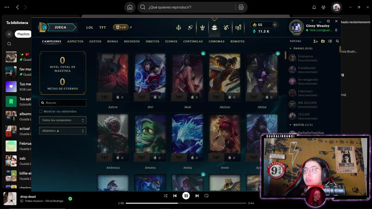Toggle Mostrar no obtenidos checkbox
The width and height of the screenshot is (372, 209).
click(41, 111)
